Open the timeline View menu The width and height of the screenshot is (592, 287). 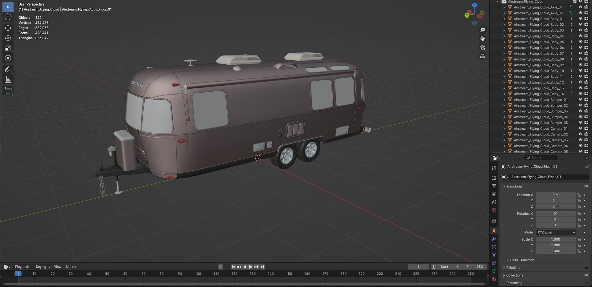pos(58,267)
